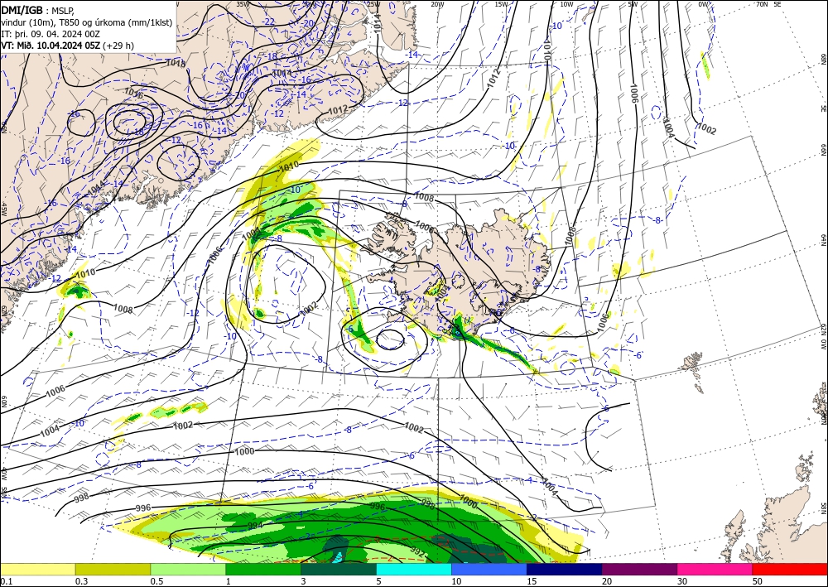Click the olive 0.3–0.5 legend swatch
This screenshot has height=587, width=828.
coord(113,569)
